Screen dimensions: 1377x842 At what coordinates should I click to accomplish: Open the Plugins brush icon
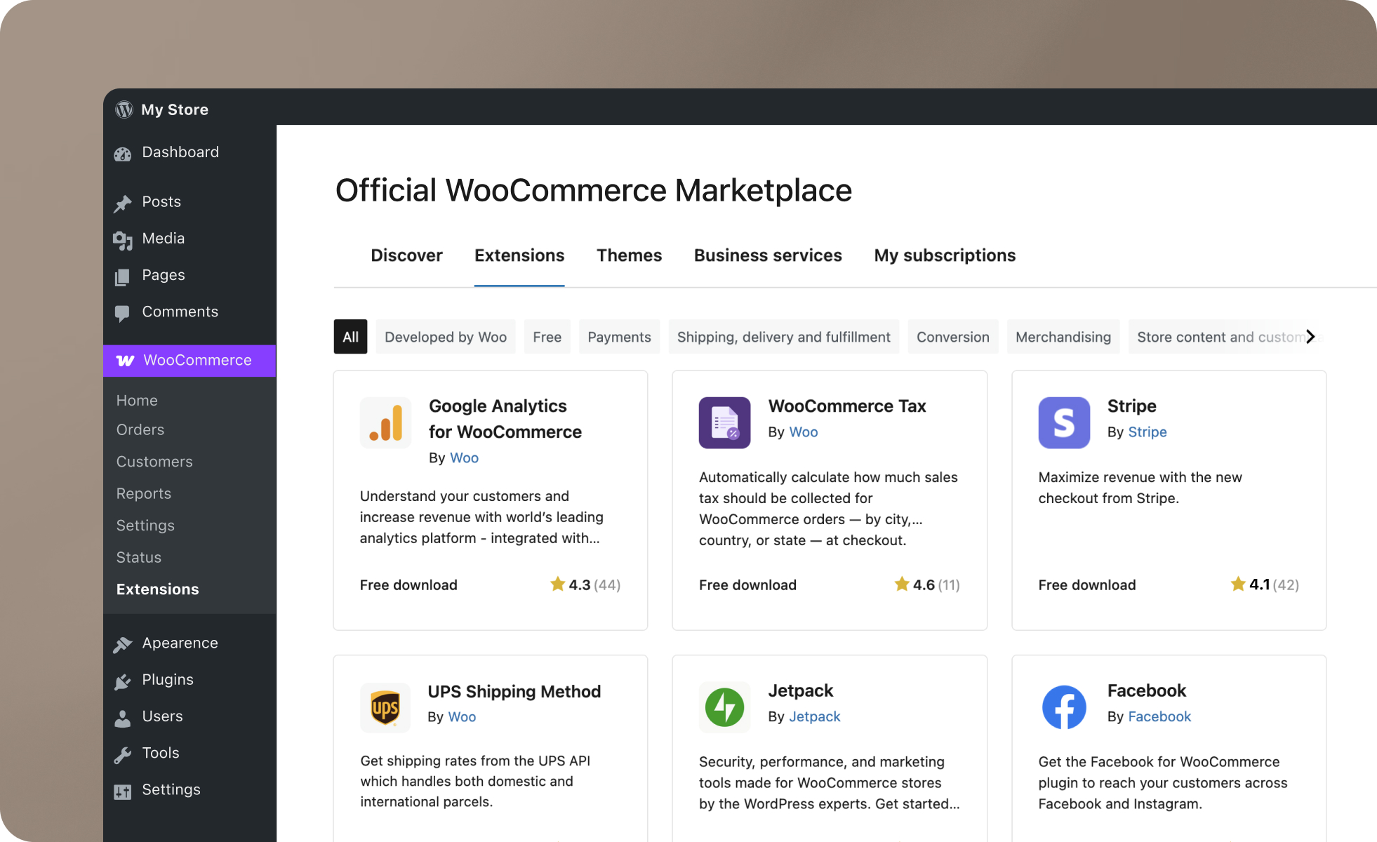124,679
